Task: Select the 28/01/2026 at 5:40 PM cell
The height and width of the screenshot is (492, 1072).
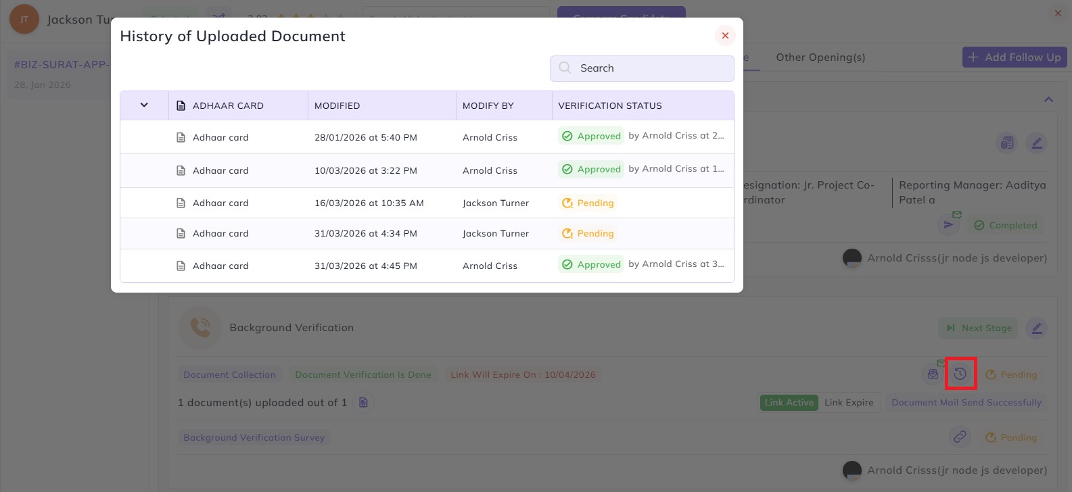Action: click(366, 137)
